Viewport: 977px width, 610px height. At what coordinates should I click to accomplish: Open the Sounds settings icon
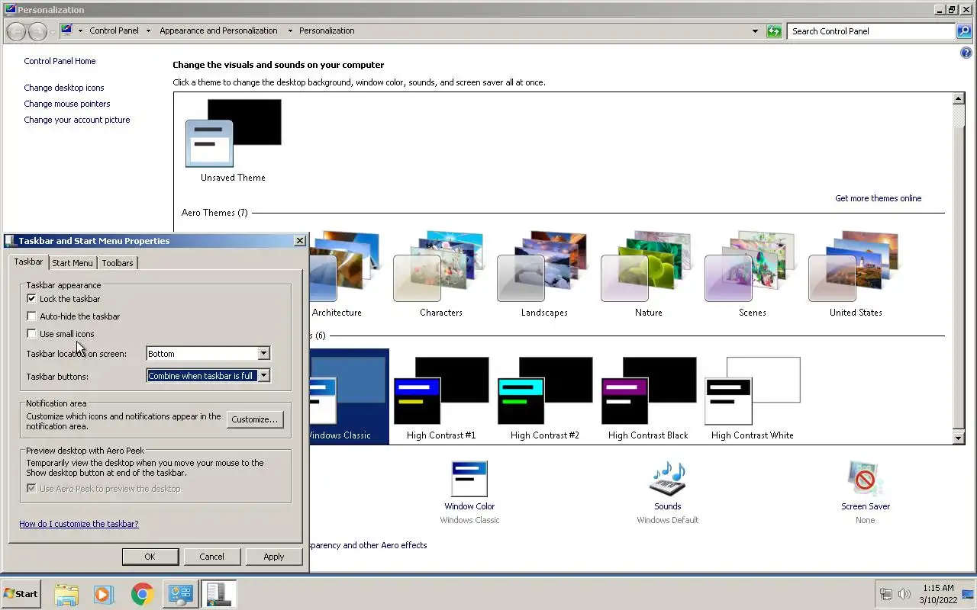(668, 479)
